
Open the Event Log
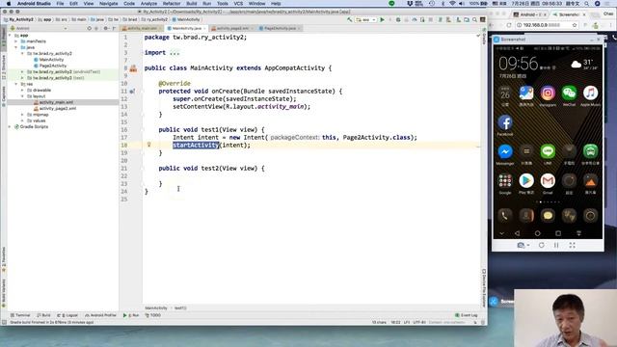pos(467,315)
